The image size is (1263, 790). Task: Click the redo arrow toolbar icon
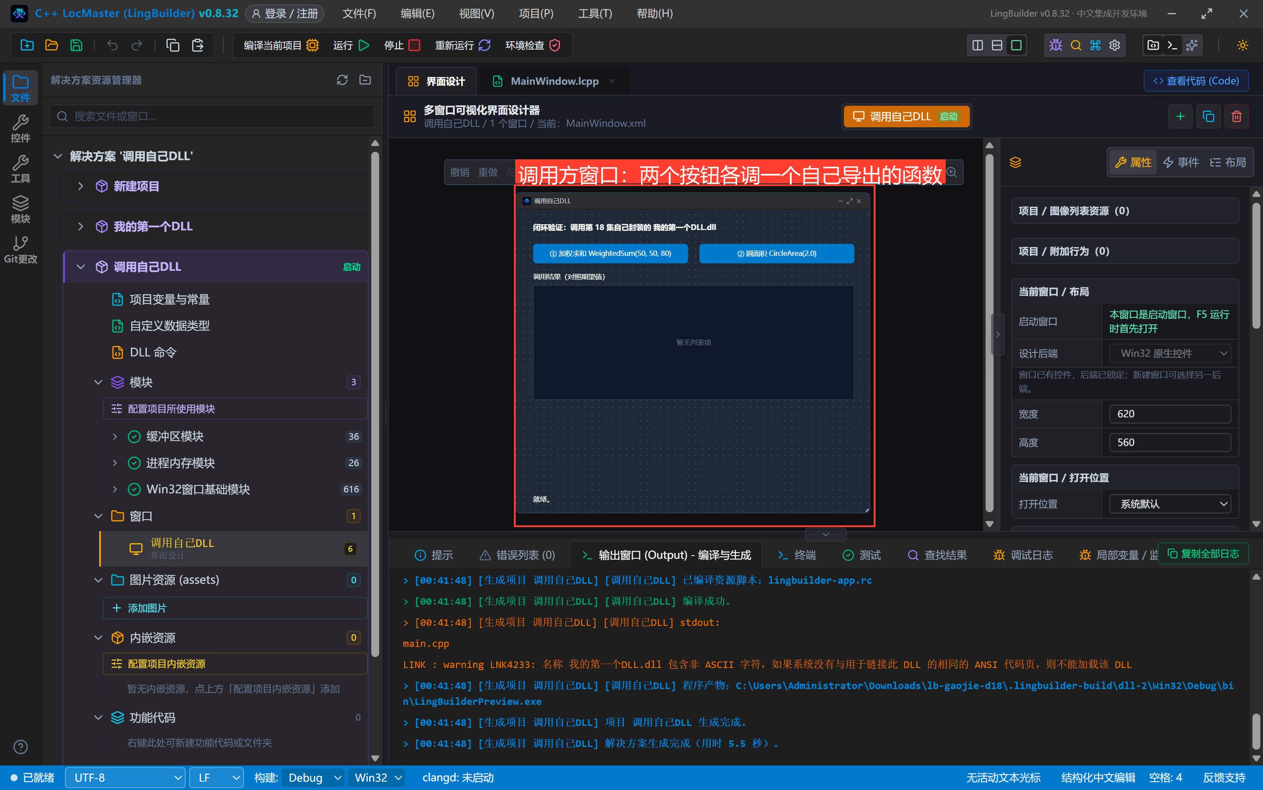pos(137,46)
